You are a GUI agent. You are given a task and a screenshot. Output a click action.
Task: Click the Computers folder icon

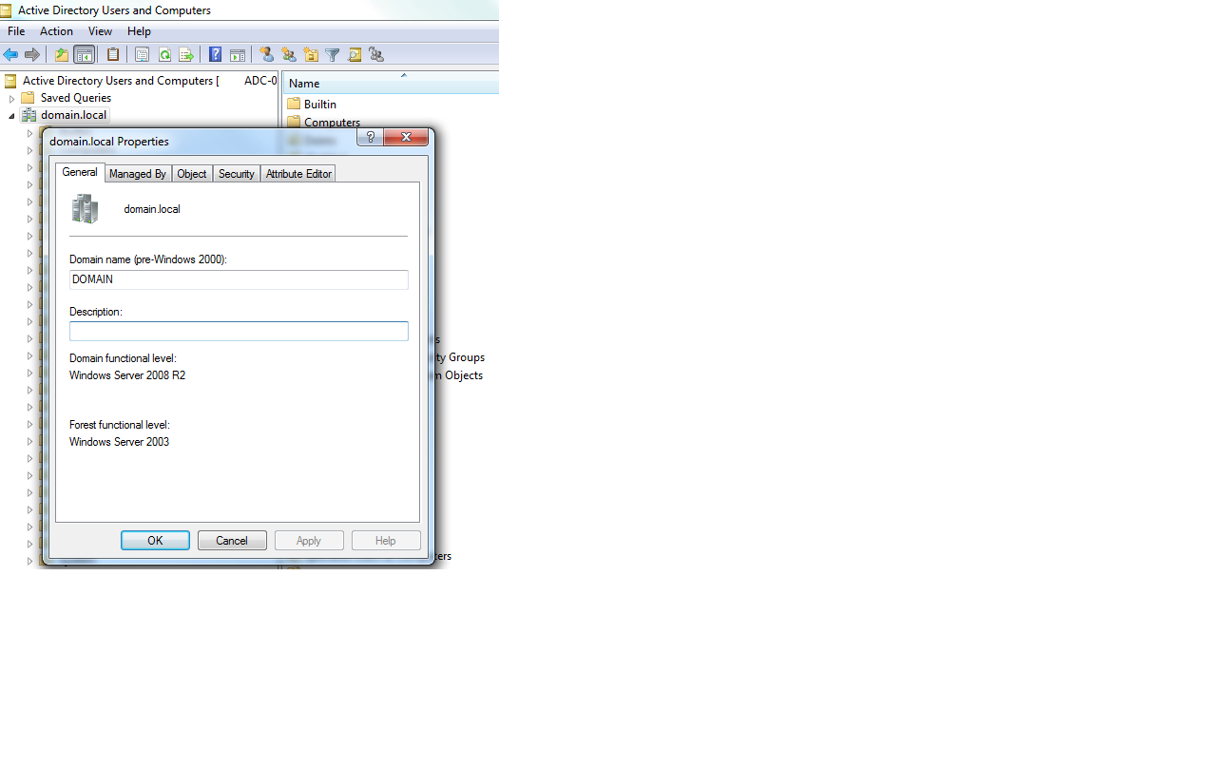294,122
